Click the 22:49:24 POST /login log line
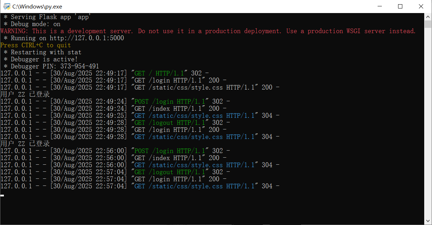This screenshot has height=225, width=432. coord(115,102)
